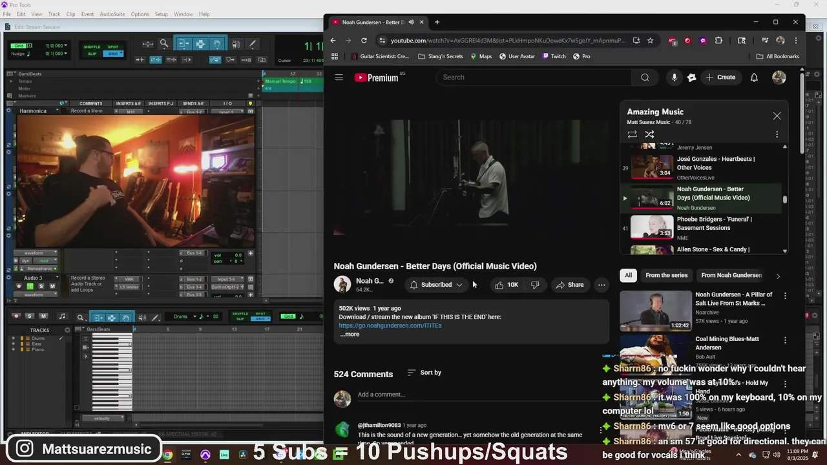
Task: Select the Pencil tool in Pro Tools toolbar
Action: tap(253, 44)
